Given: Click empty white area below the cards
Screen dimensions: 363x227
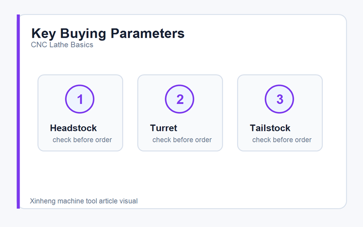Looking at the screenshot, I should (181, 174).
